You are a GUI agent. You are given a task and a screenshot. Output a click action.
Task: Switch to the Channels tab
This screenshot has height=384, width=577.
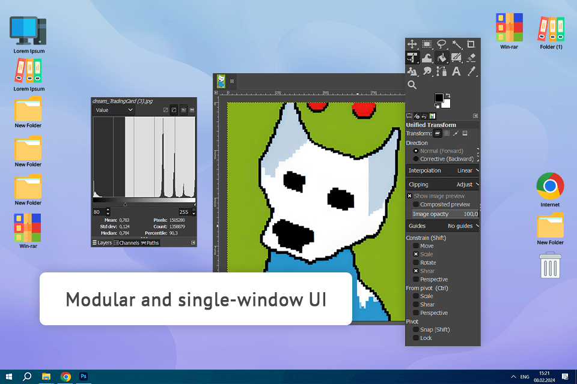pyautogui.click(x=127, y=243)
